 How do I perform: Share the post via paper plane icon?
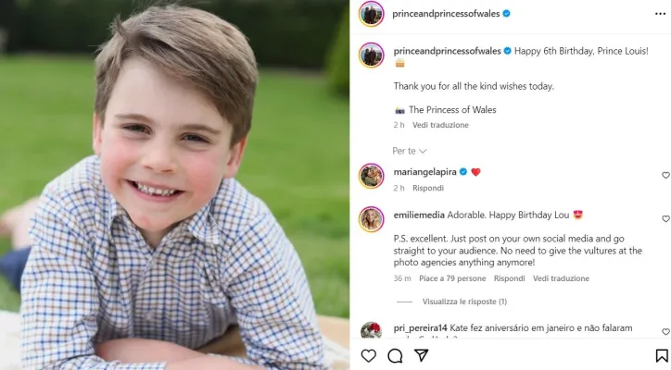[x=421, y=355]
